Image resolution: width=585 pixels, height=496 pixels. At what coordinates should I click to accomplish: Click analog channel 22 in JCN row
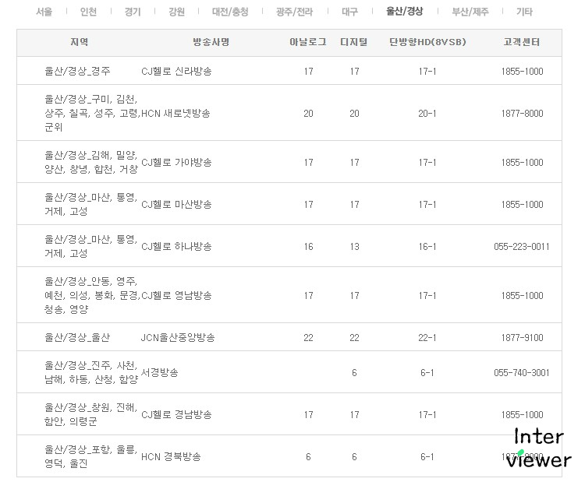tap(308, 338)
